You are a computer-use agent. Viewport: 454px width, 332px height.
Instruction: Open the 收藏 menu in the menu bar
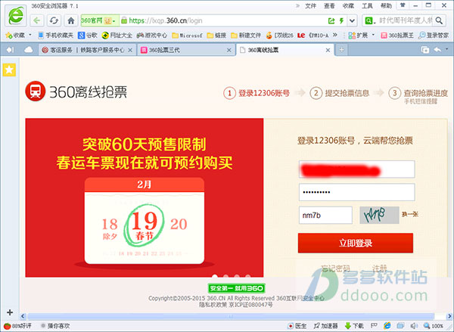coord(348,6)
